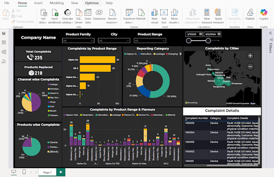The image size is (274, 177).
Task: Connect to SQL Server
Action: [79, 16]
